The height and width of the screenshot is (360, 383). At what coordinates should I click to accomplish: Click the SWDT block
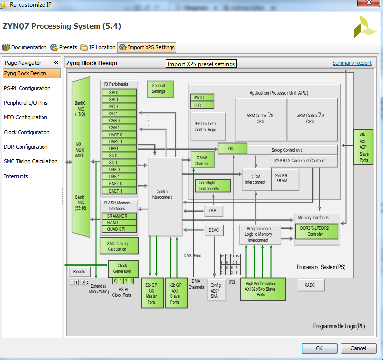tap(202, 98)
